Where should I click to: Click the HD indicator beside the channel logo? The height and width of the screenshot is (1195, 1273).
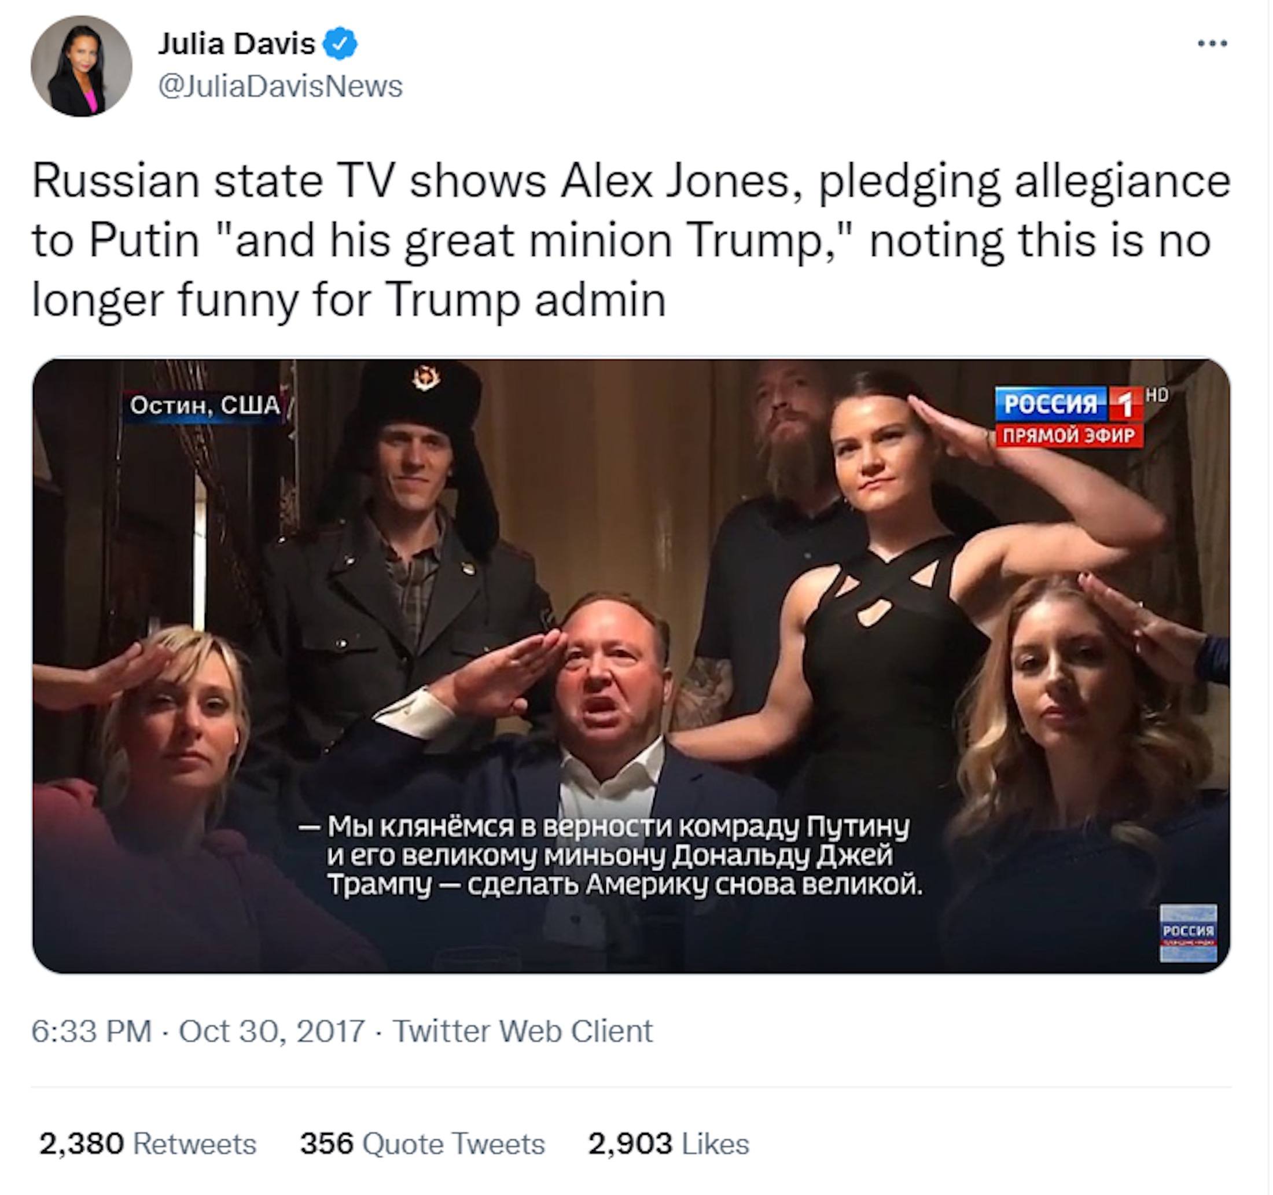click(x=1157, y=395)
